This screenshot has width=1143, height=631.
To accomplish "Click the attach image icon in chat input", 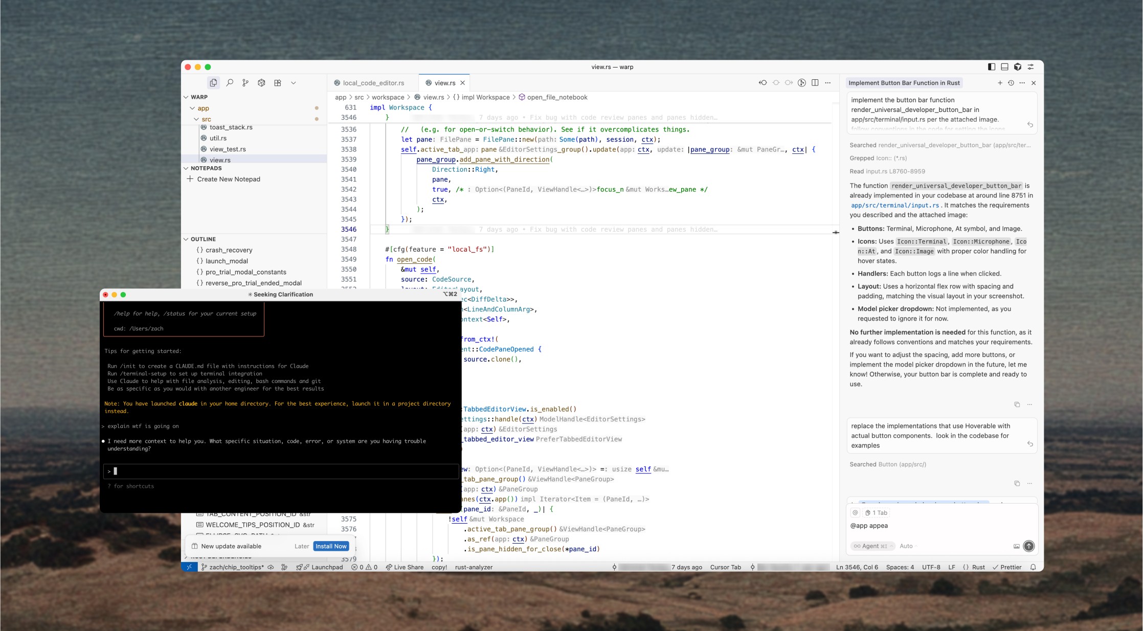I will point(1016,546).
